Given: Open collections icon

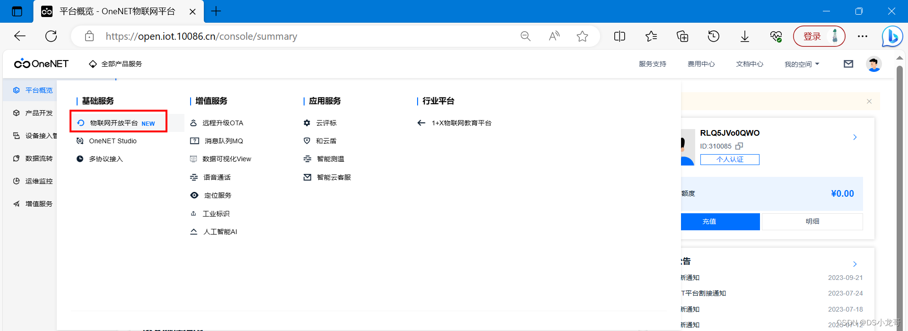Looking at the screenshot, I should click(x=682, y=36).
